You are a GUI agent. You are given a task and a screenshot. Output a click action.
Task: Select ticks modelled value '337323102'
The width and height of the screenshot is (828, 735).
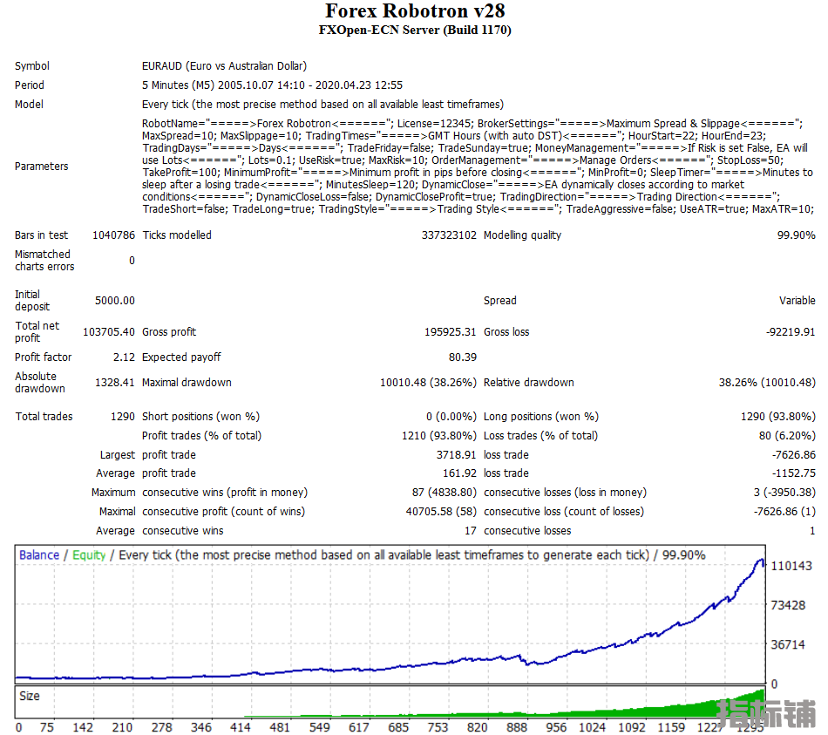449,235
